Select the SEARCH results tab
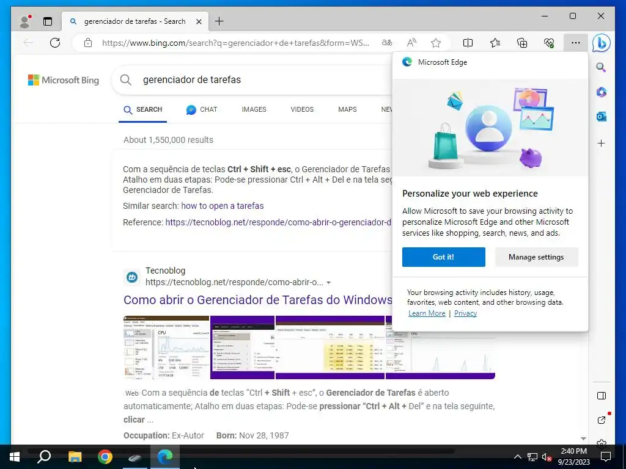 (143, 110)
